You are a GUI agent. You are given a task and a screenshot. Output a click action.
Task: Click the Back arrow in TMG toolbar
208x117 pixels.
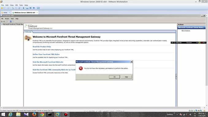coord(2,21)
